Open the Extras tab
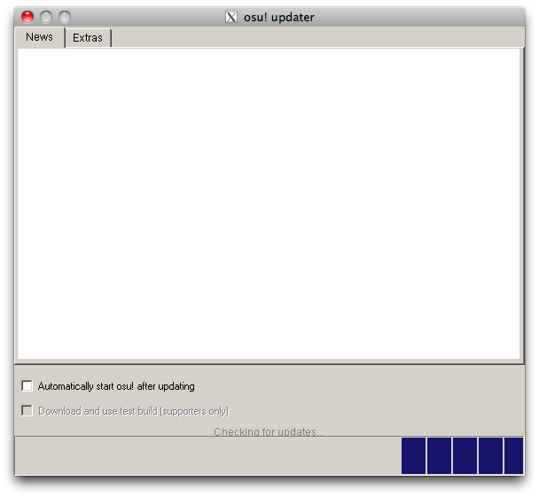 88,38
